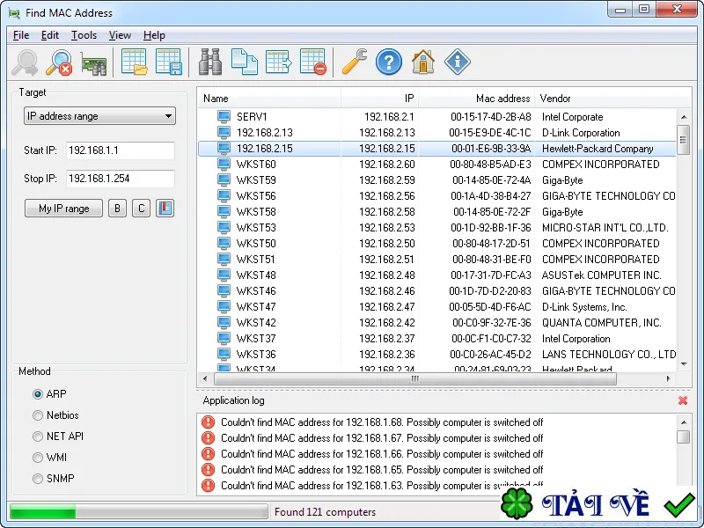Open settings with the wrench icon
The height and width of the screenshot is (528, 704).
(355, 62)
